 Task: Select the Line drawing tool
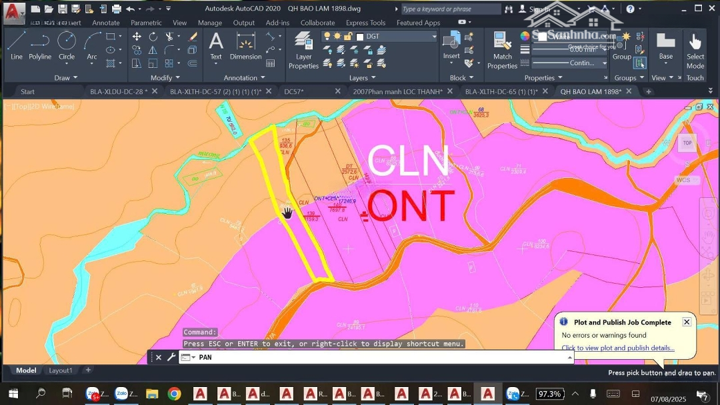[x=17, y=45]
